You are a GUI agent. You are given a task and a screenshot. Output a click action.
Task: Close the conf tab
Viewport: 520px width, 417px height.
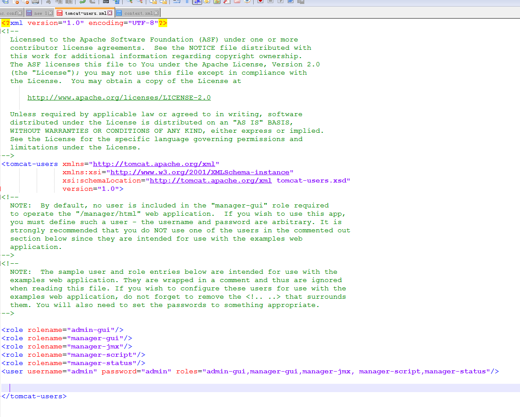click(x=20, y=13)
